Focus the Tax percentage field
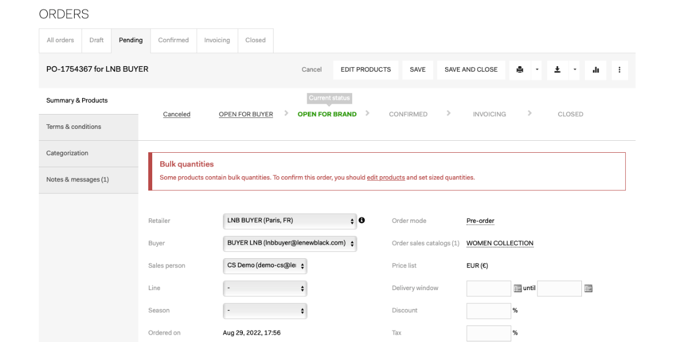This screenshot has height=342, width=684. 488,333
